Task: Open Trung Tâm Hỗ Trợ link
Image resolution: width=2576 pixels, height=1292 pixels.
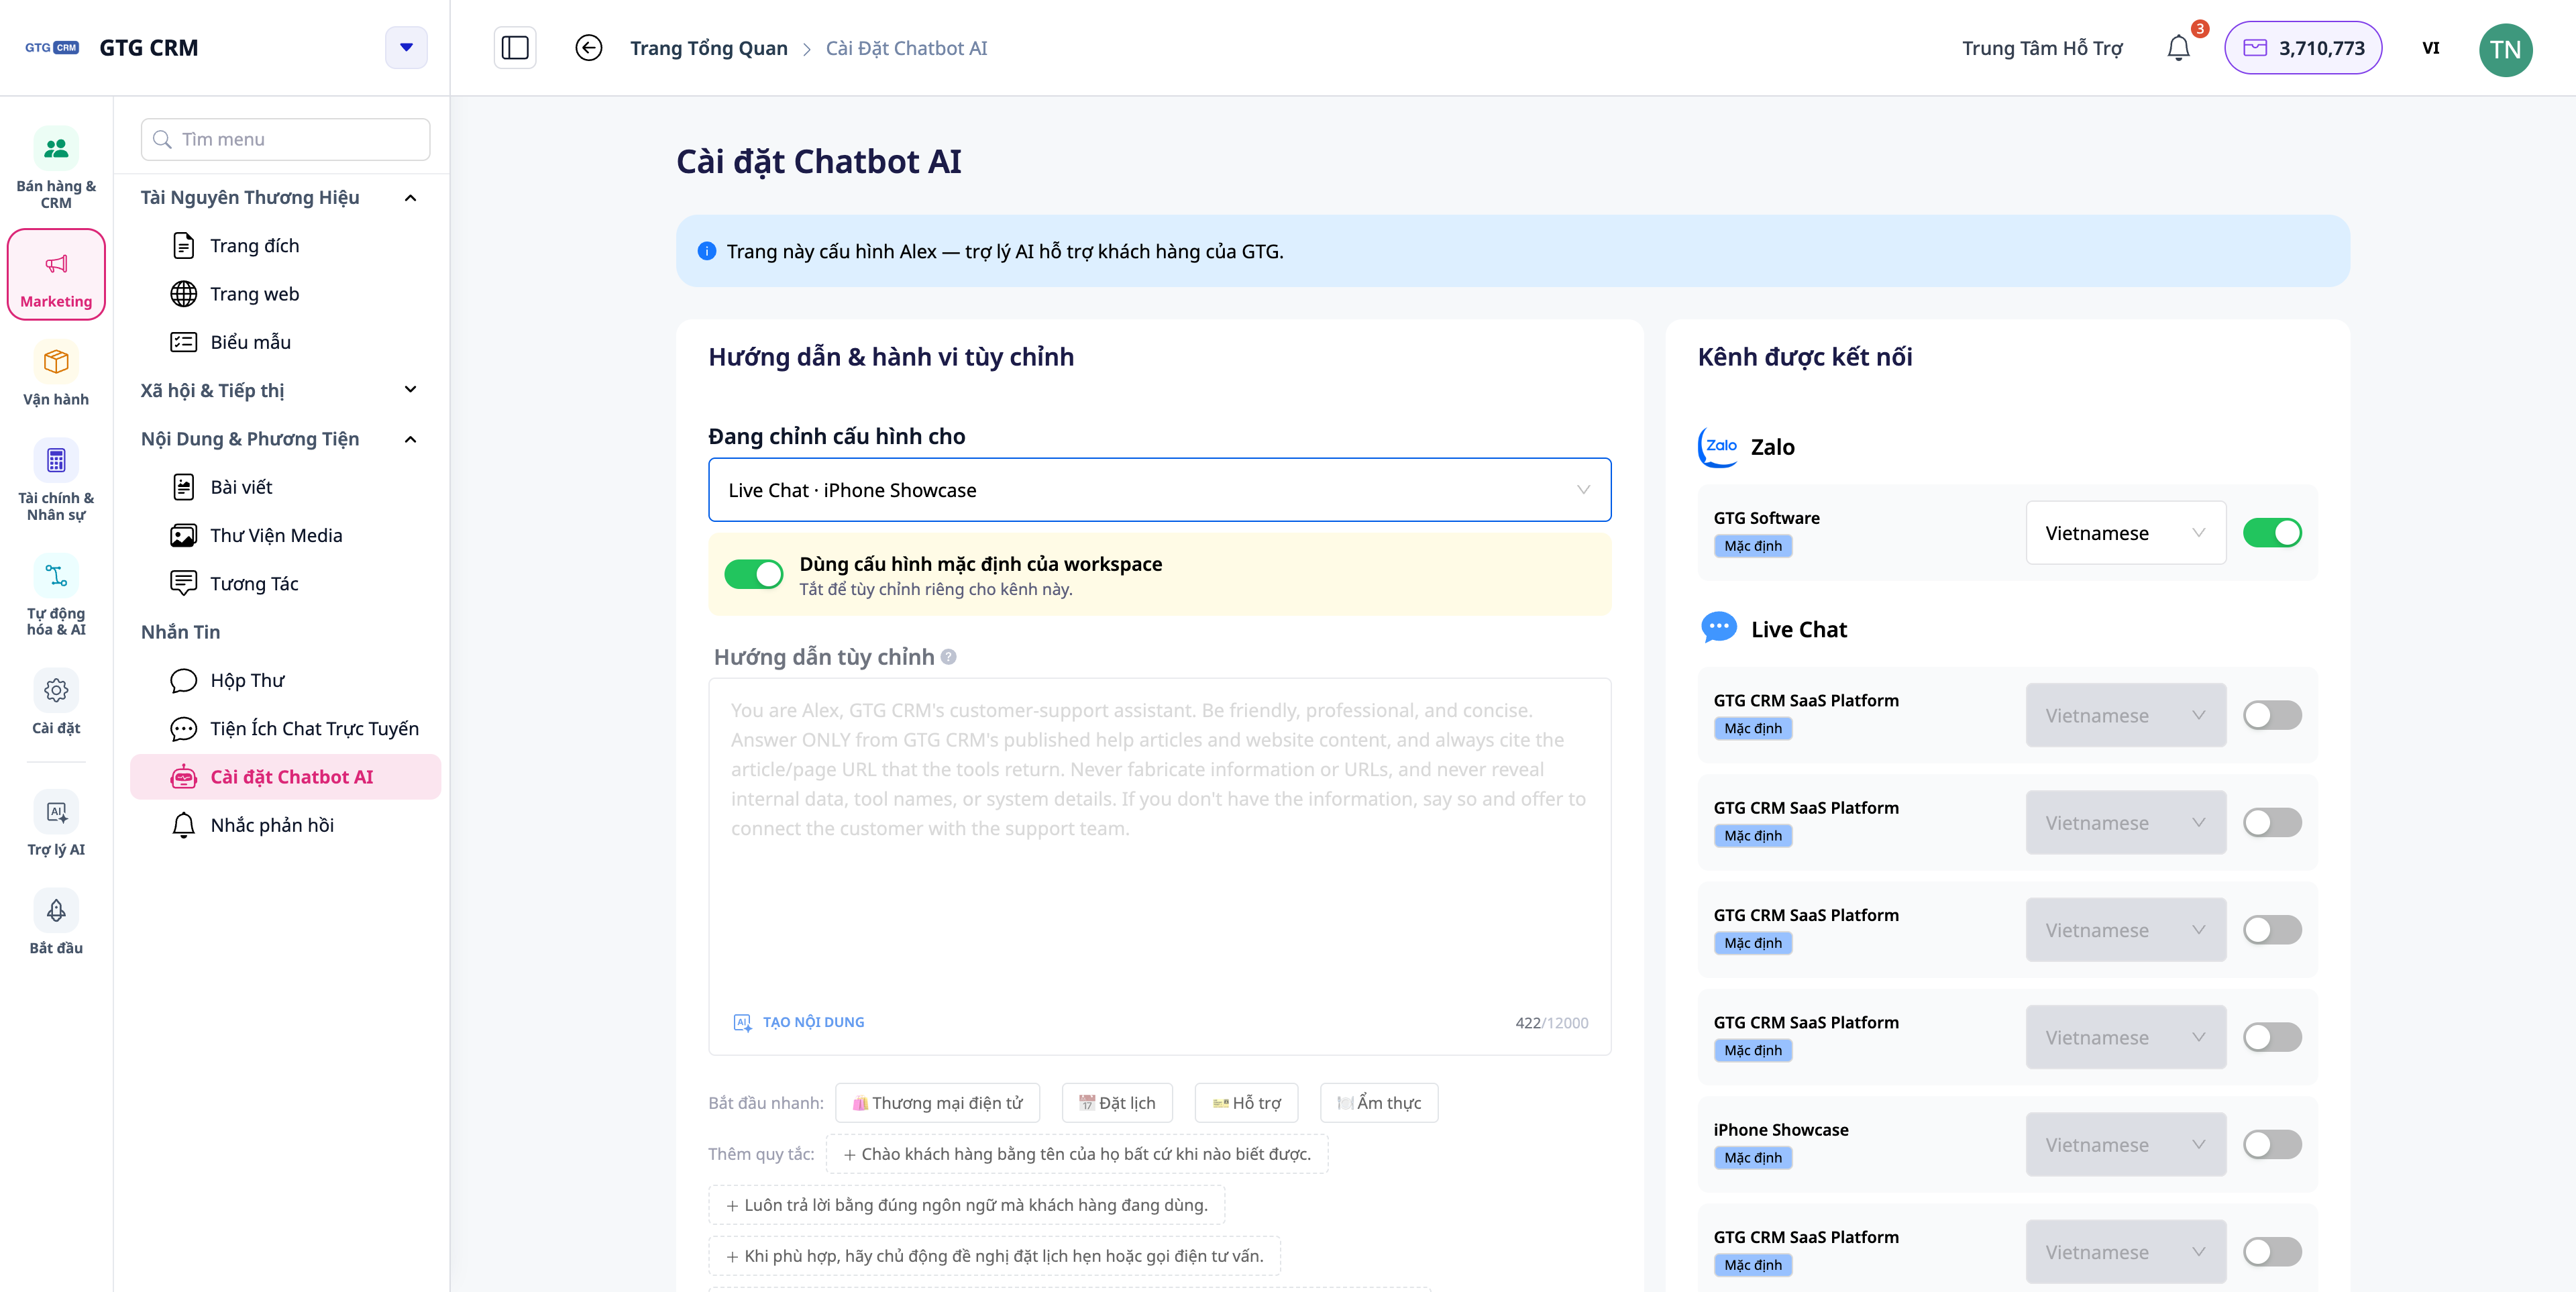Action: [x=2042, y=48]
